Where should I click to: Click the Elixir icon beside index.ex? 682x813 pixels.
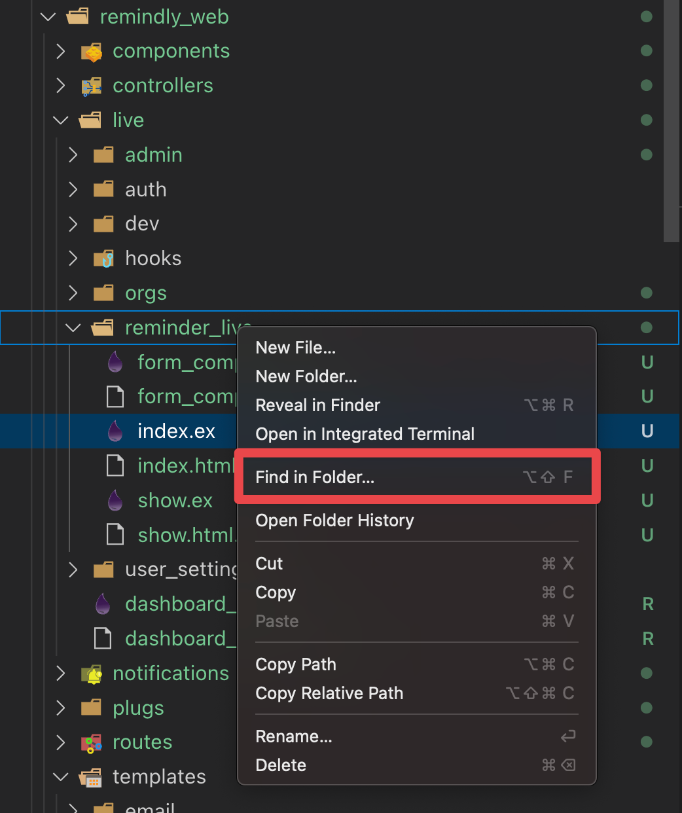click(115, 431)
